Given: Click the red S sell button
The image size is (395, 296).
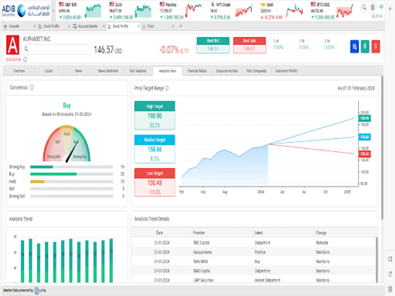Looking at the screenshot, I should pos(376,47).
